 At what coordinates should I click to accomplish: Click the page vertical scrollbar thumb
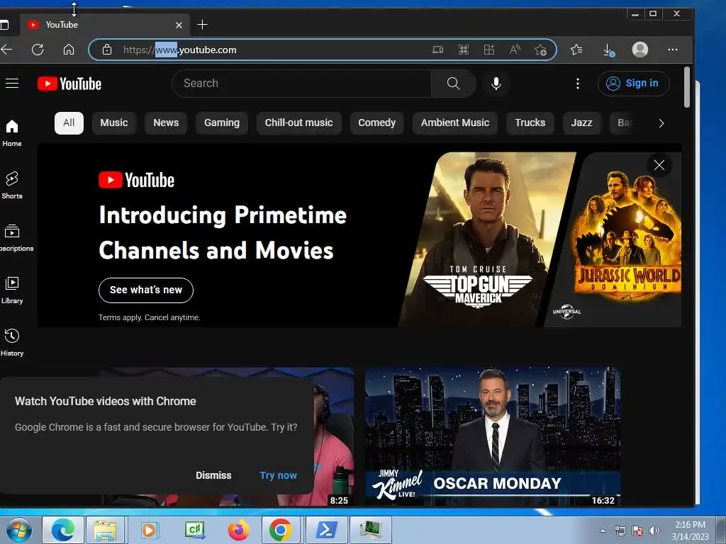click(686, 87)
